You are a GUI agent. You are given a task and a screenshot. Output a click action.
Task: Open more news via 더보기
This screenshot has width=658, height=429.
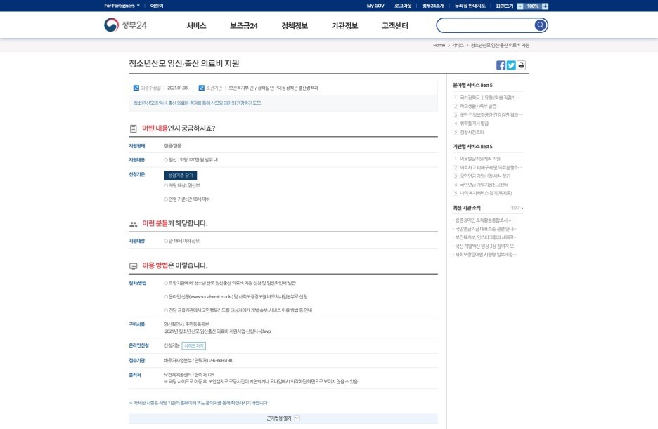click(x=516, y=208)
